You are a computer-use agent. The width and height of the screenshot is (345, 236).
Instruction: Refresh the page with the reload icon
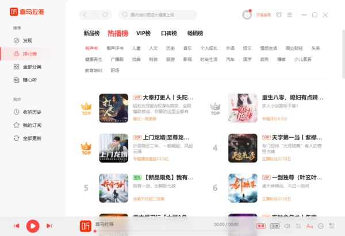coord(105,15)
